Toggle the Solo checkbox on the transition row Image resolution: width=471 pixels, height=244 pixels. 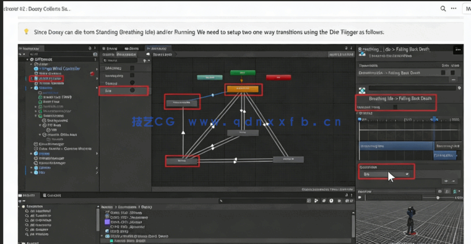coord(443,72)
